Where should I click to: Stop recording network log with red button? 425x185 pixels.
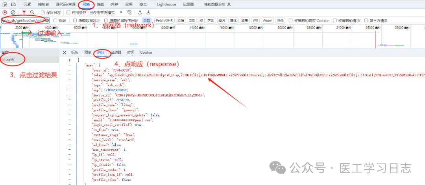pos(5,13)
